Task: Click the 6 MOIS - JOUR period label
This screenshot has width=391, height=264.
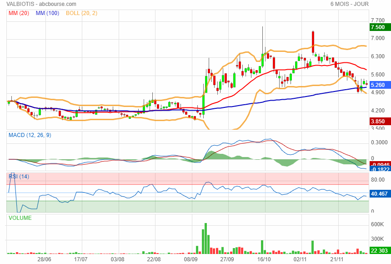Action: coord(349,4)
